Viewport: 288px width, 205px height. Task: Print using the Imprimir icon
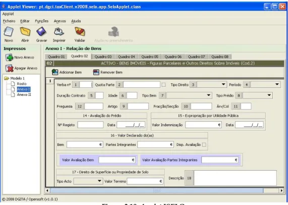click(59, 32)
